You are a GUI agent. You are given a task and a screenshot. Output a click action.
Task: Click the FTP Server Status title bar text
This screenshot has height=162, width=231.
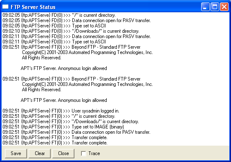pyautogui.click(x=33, y=7)
